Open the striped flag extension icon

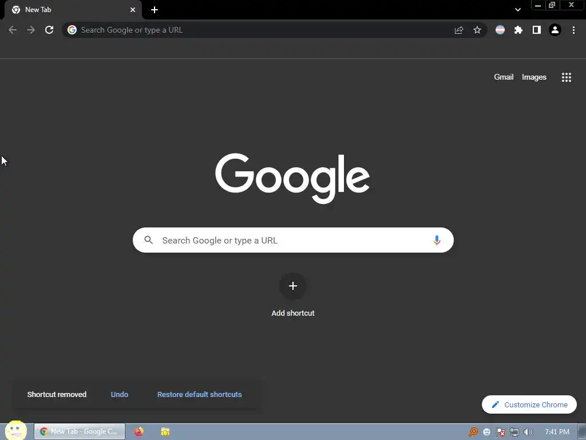click(500, 30)
